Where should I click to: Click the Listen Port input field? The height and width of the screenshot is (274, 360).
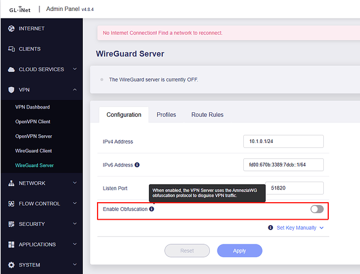tap(294, 188)
